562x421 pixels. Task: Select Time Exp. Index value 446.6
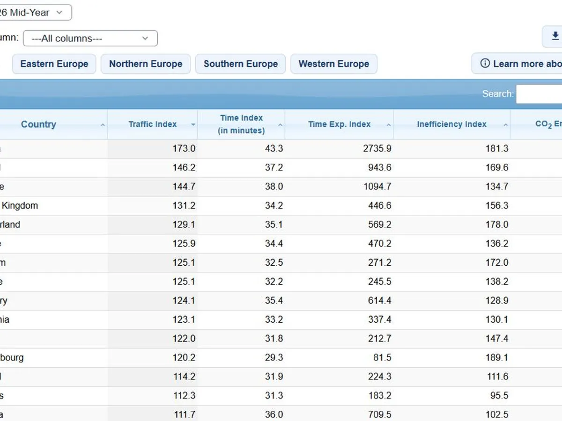pos(380,206)
